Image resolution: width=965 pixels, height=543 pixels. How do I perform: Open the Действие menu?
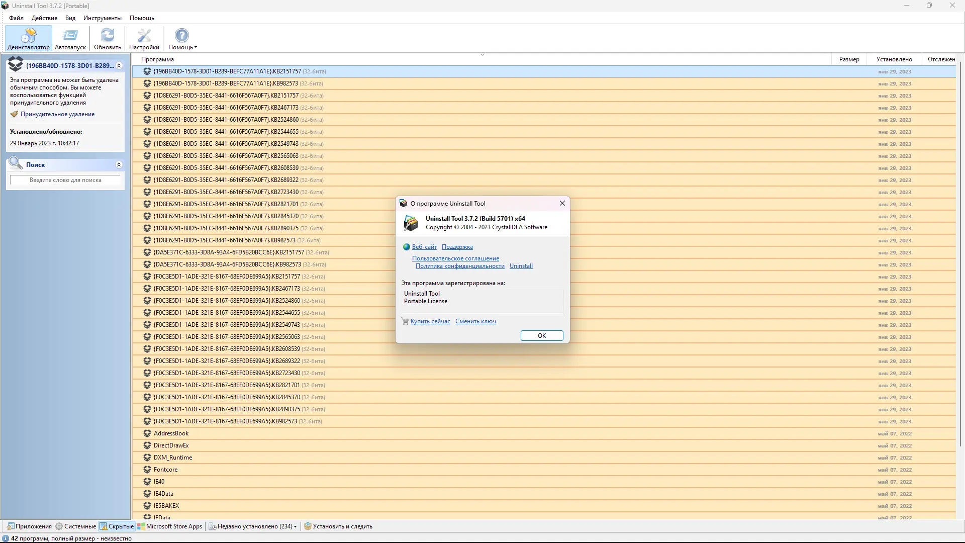[44, 18]
